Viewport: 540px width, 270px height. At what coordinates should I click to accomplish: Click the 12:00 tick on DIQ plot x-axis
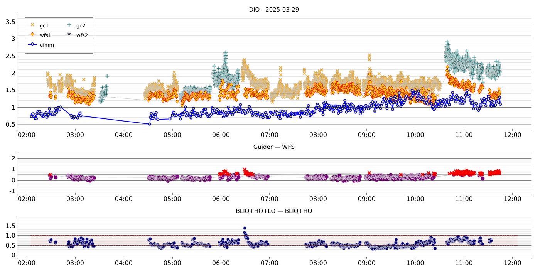(512, 135)
